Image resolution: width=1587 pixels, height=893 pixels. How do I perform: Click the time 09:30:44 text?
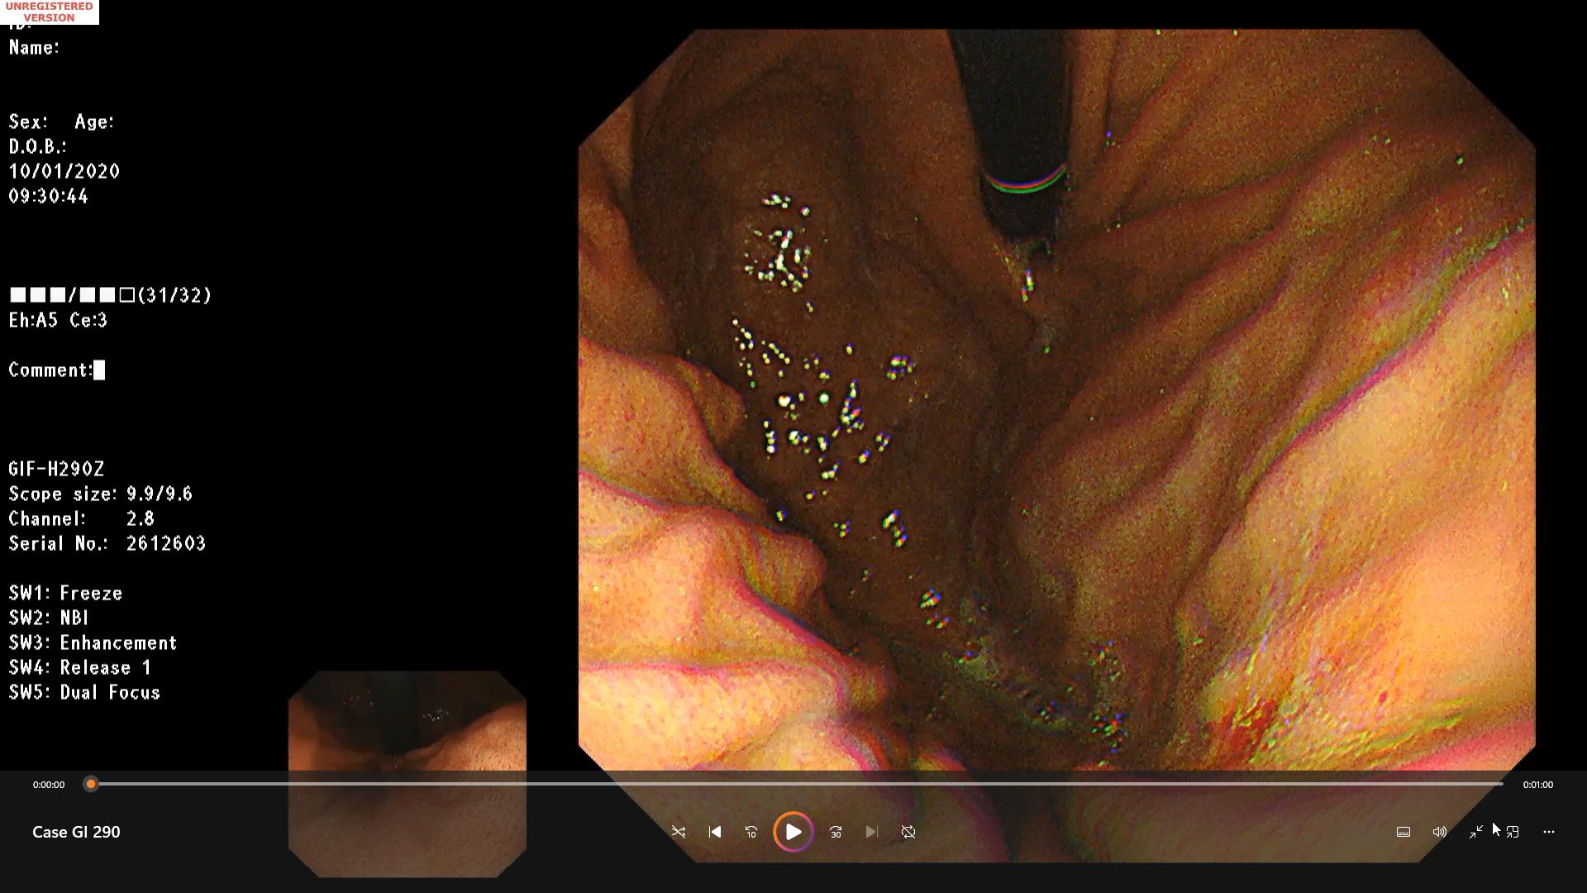tap(49, 196)
